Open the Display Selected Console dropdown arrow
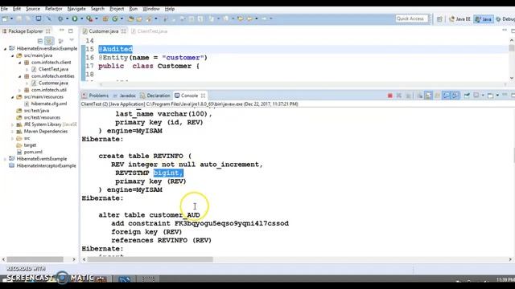Image resolution: width=515 pixels, height=289 pixels. click(x=483, y=96)
